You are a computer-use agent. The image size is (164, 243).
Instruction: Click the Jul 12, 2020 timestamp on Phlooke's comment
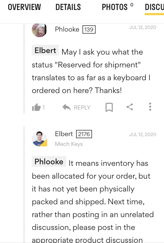coord(142,27)
